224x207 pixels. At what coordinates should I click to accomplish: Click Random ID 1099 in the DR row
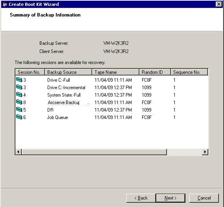[x=146, y=110]
